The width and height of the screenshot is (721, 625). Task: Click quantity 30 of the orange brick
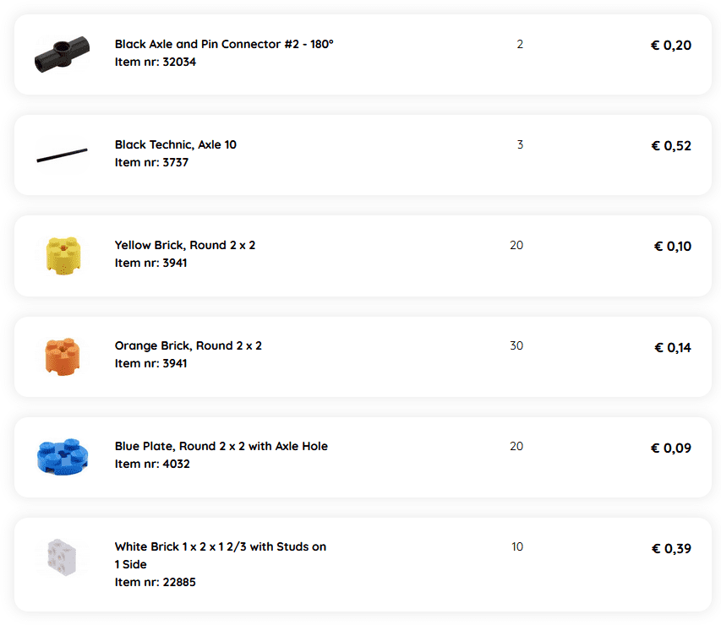(x=516, y=345)
